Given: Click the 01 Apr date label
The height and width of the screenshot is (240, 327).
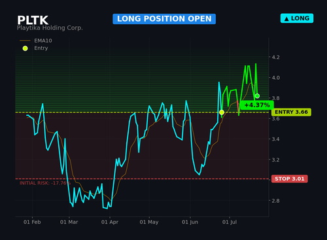Looking at the screenshot, I should tap(110, 222).
